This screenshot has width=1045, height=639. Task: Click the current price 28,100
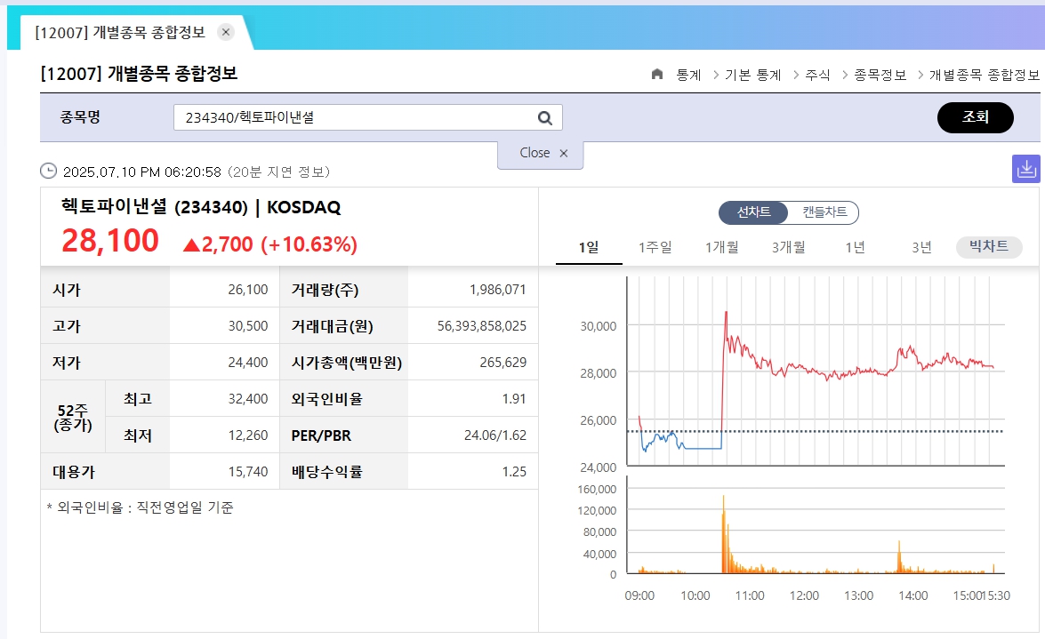click(110, 241)
